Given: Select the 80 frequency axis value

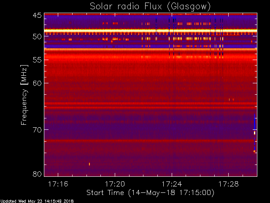Looking at the screenshot, I should (37, 174).
